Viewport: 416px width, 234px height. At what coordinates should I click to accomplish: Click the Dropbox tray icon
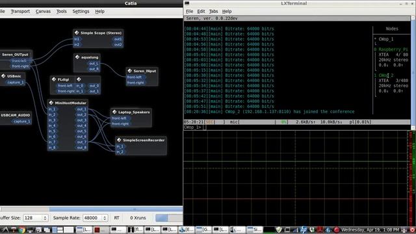[312, 230]
